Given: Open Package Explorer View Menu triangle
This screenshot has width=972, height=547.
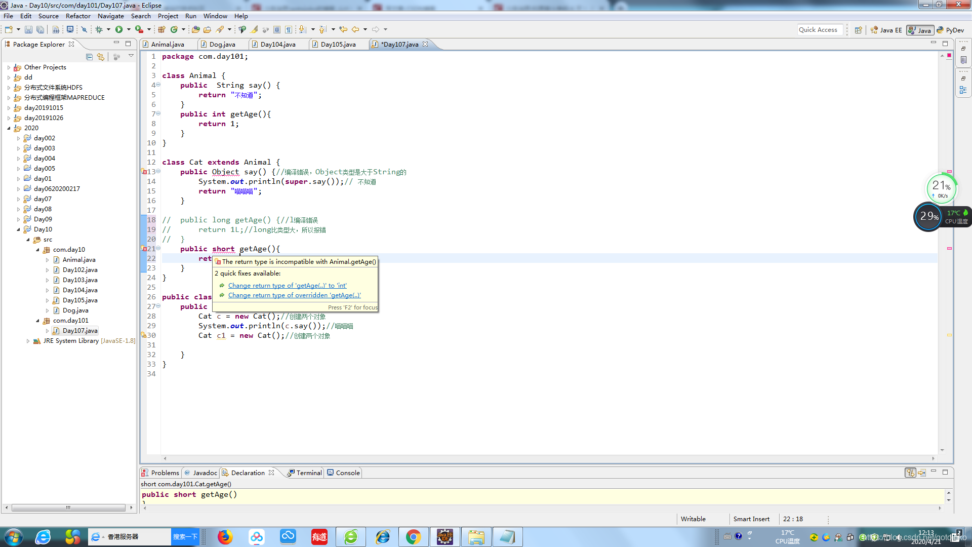Looking at the screenshot, I should (x=131, y=56).
